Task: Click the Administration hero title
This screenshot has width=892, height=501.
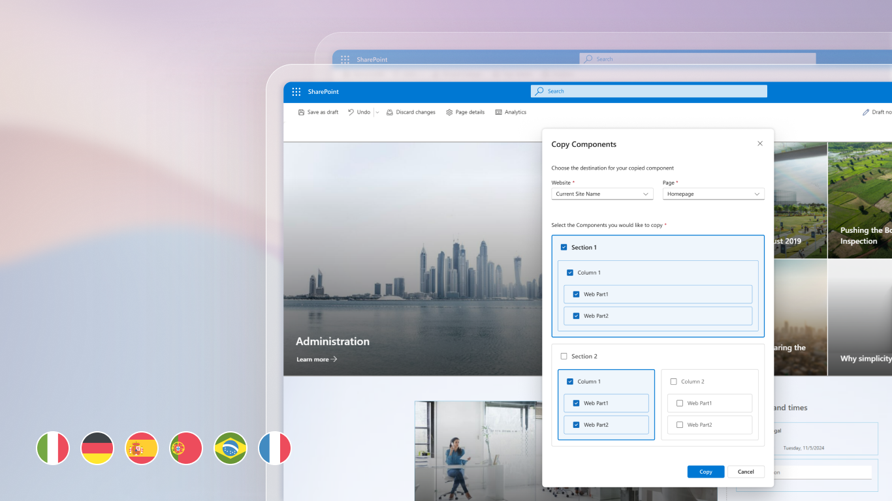Action: [x=332, y=341]
